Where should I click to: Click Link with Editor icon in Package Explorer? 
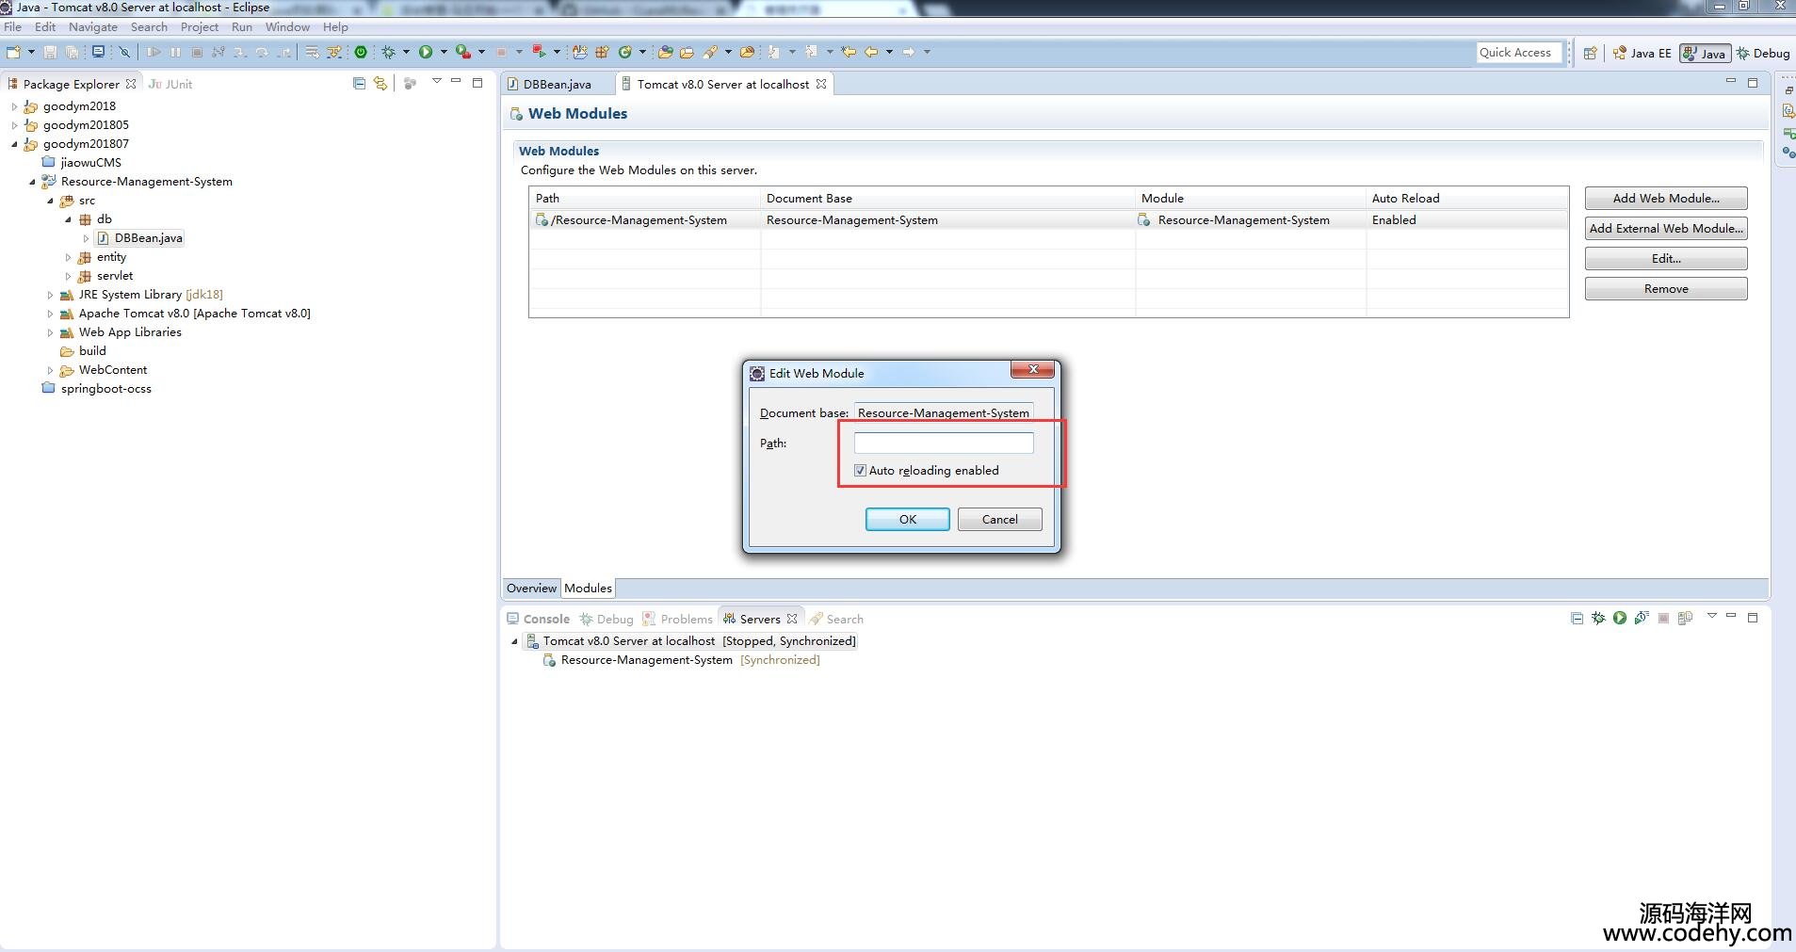point(380,83)
